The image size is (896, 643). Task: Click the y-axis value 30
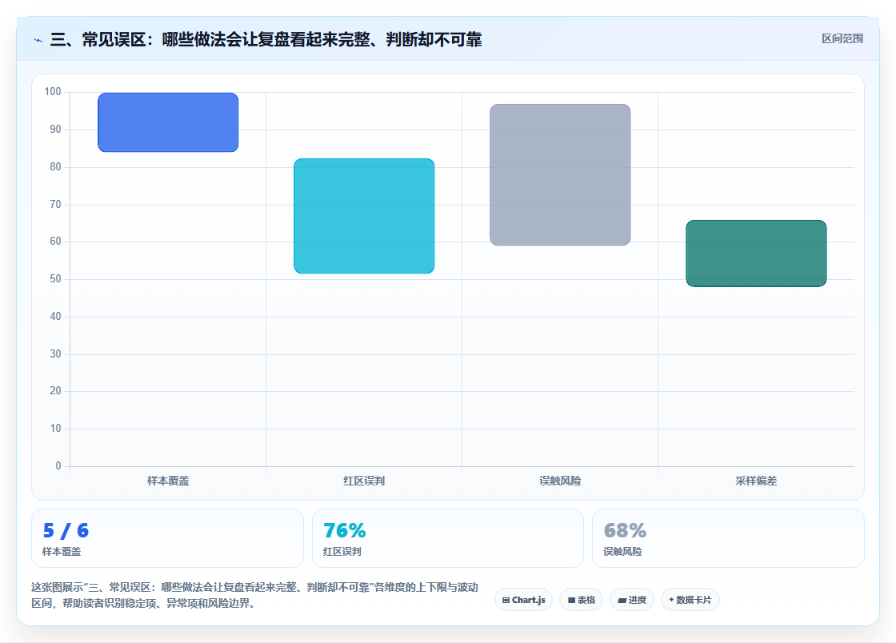coord(55,353)
